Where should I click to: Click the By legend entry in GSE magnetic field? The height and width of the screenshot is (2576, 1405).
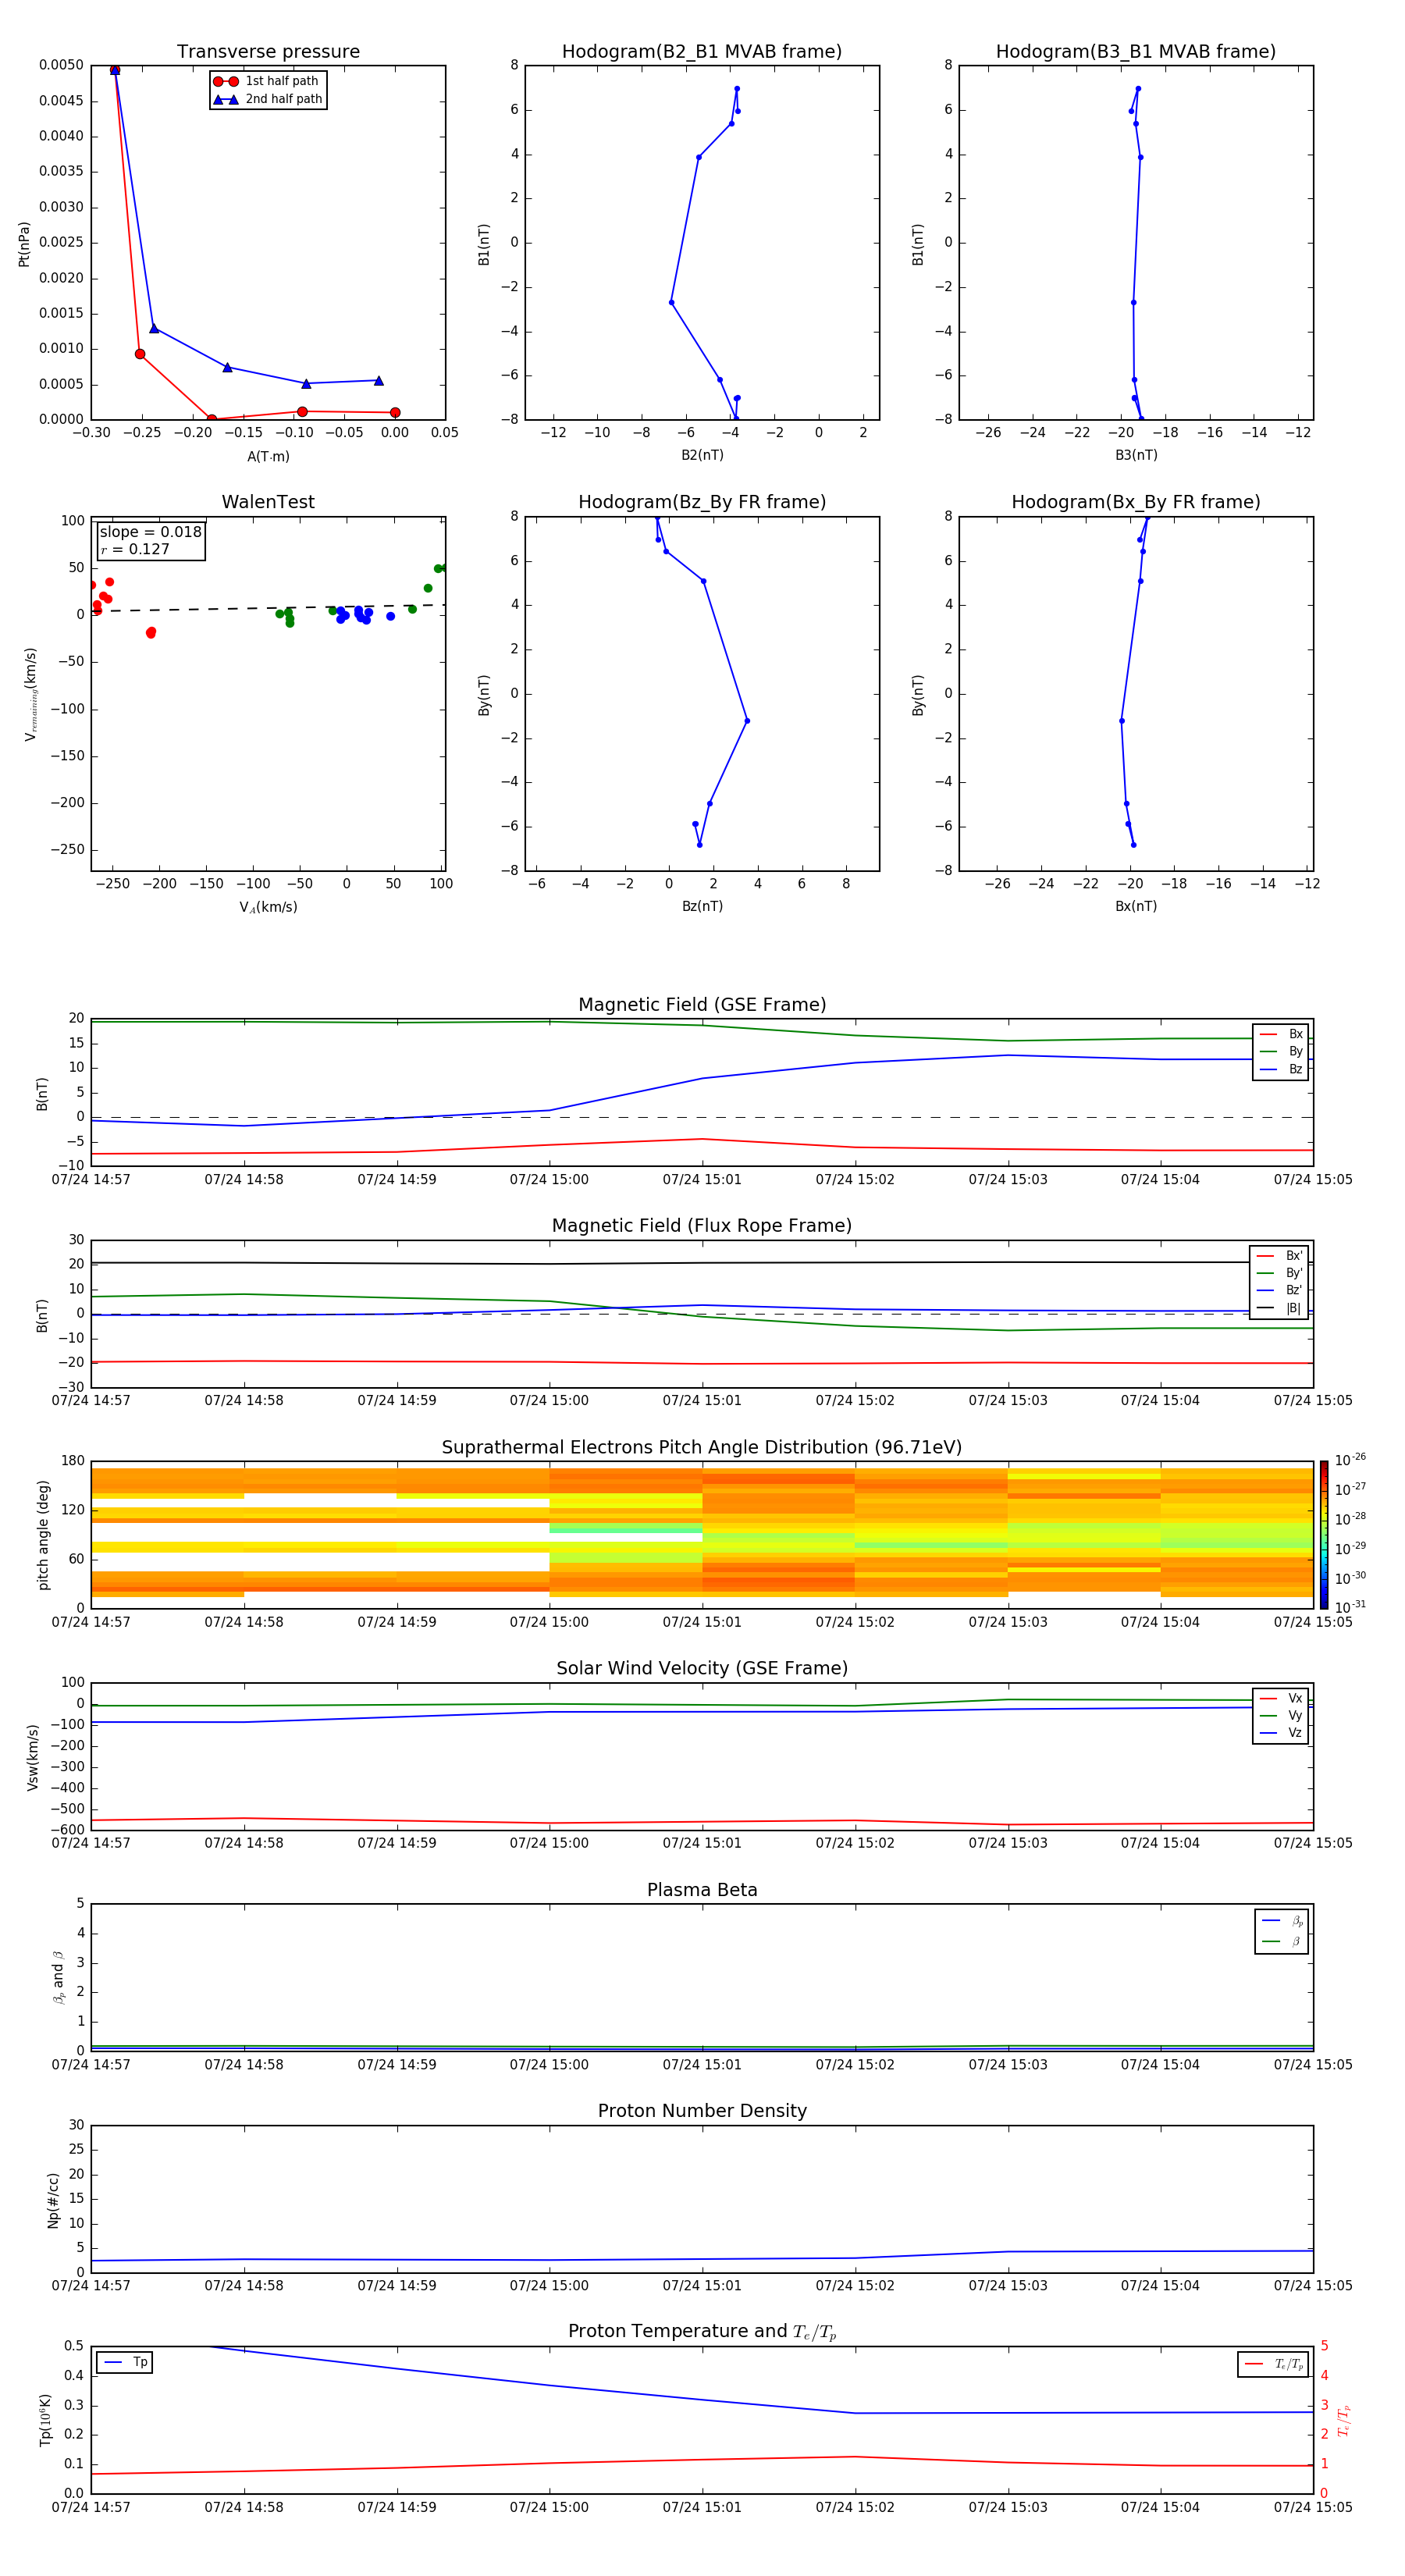pyautogui.click(x=1281, y=1052)
